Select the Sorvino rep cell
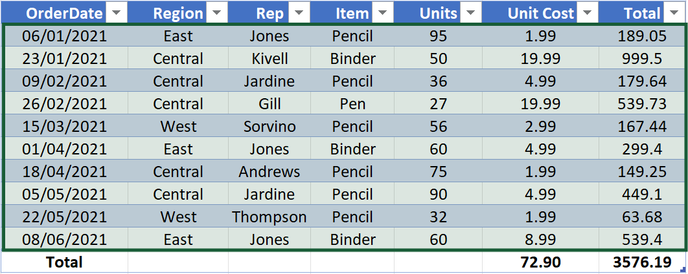Viewport: 688px width, 274px height. (x=269, y=127)
